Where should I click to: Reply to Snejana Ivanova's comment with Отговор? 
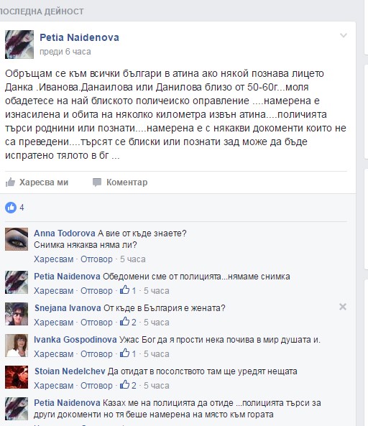(x=96, y=323)
